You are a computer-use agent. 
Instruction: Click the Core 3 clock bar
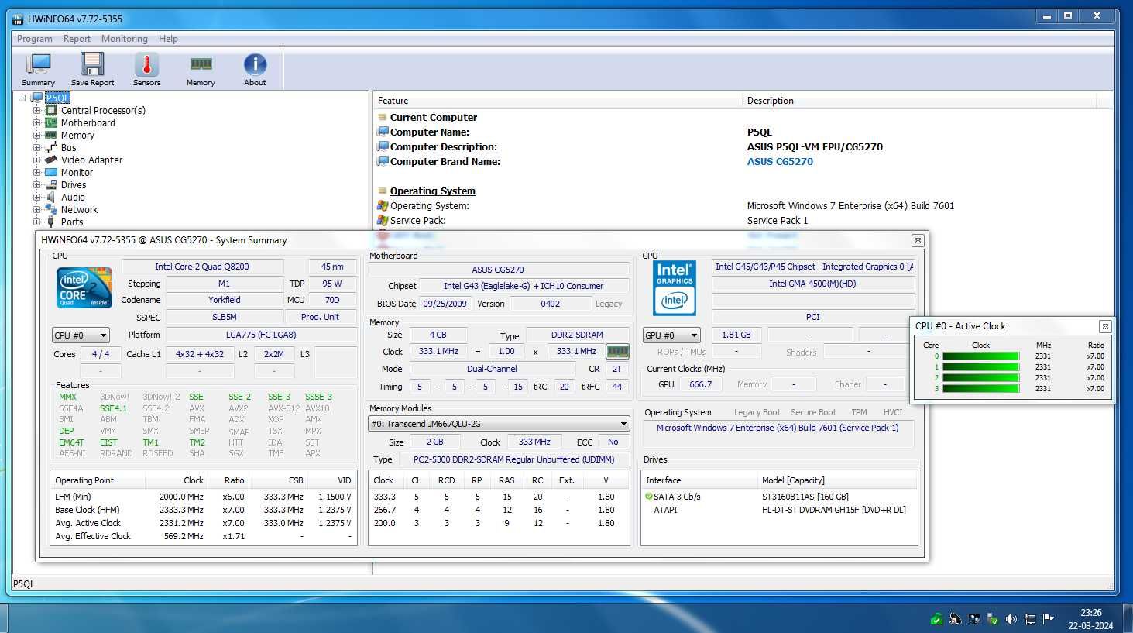980,389
